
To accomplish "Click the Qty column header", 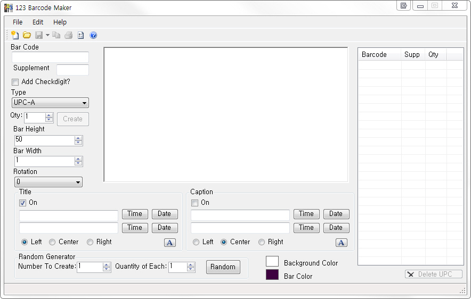I will pos(435,55).
